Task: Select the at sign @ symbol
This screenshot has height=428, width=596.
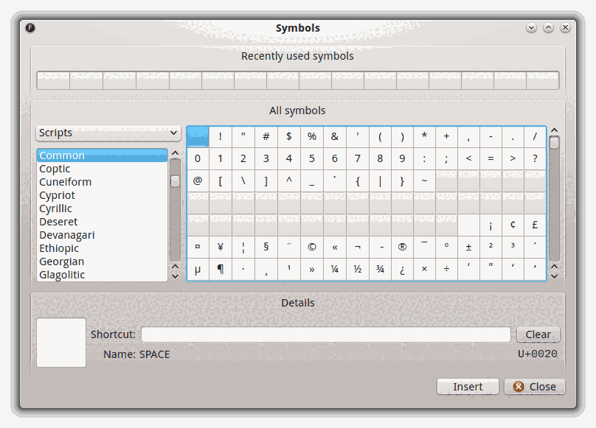Action: point(198,180)
